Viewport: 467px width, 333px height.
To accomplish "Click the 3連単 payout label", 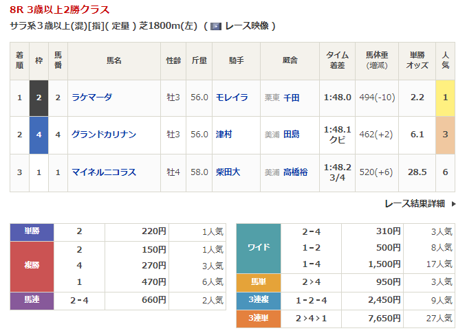I will pyautogui.click(x=259, y=318).
